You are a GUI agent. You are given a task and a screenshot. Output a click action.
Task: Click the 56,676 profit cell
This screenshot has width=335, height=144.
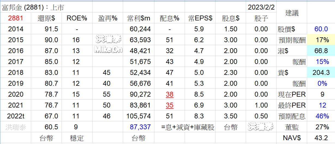[x=140, y=84]
